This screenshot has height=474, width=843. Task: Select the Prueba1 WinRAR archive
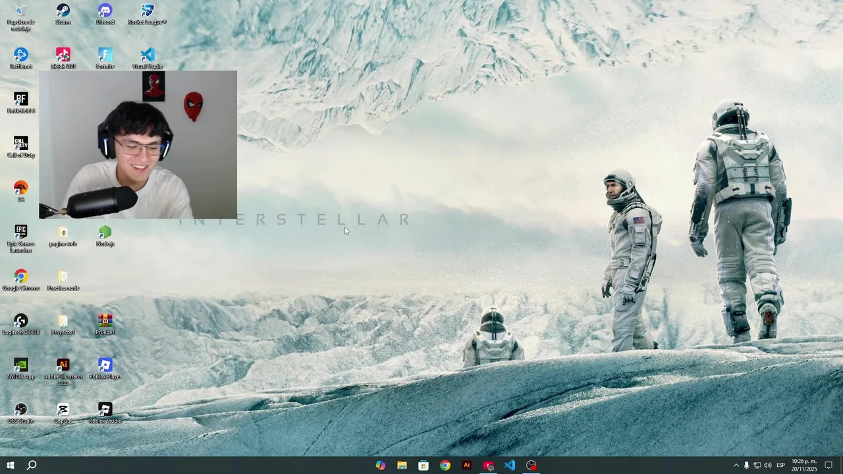[x=105, y=325]
